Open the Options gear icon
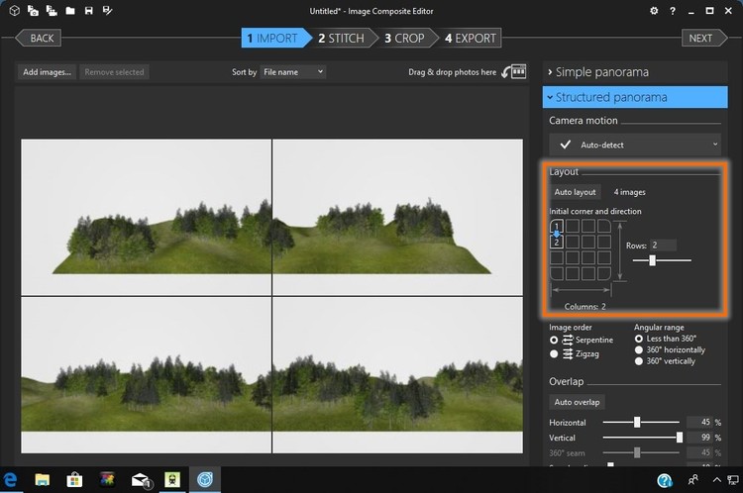The image size is (743, 493). click(x=654, y=11)
